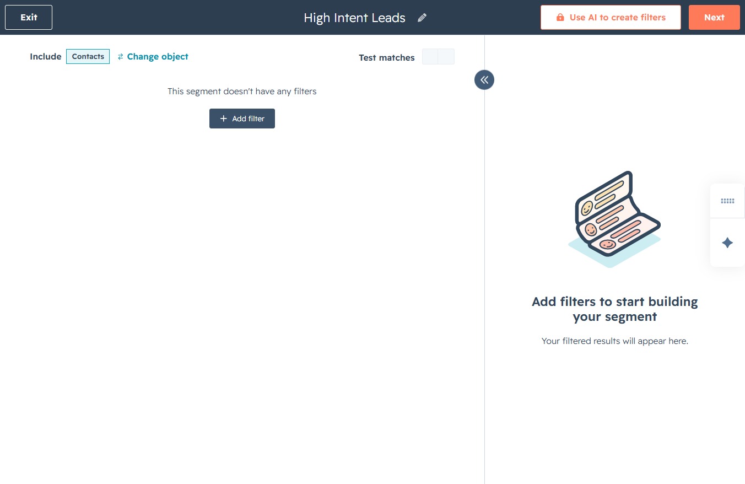
Task: Select the High Intent Leads title
Action: [x=354, y=18]
